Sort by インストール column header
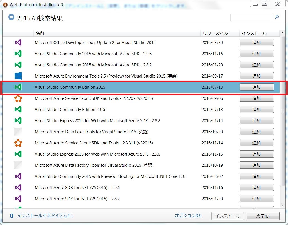288x225 pixels. [x=259, y=33]
